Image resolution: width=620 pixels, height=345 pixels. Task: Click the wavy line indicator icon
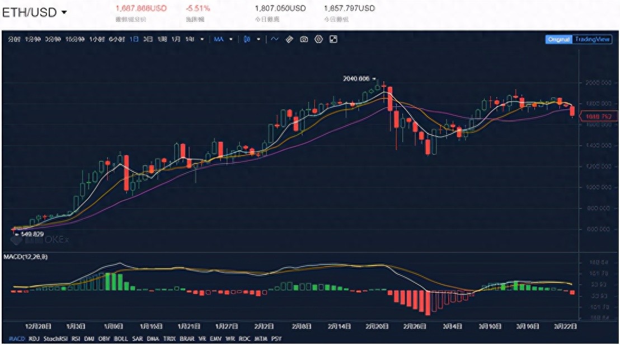274,39
